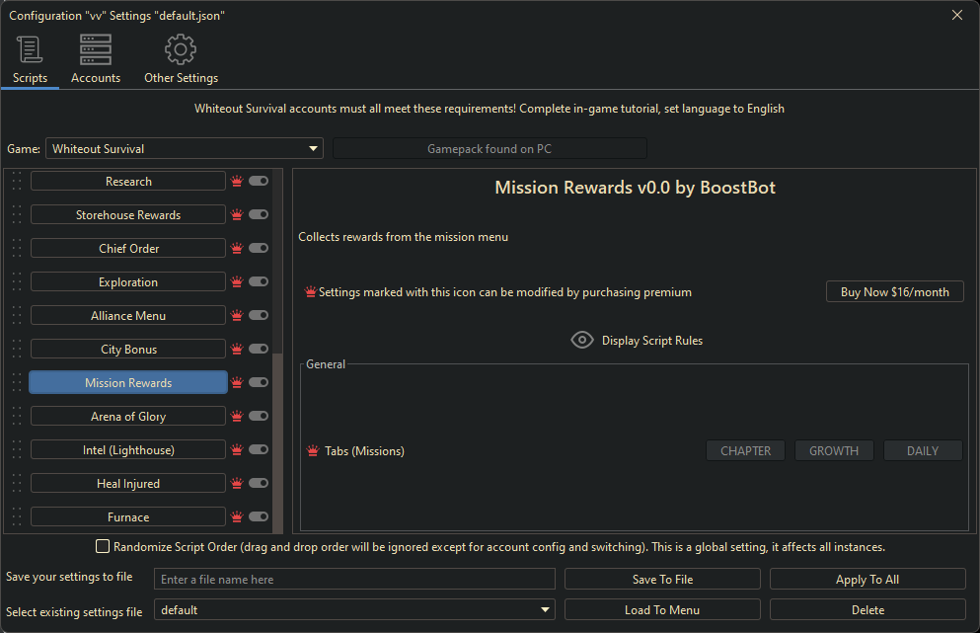This screenshot has width=980, height=633.
Task: Toggle the Exploration script switch
Action: tap(259, 281)
